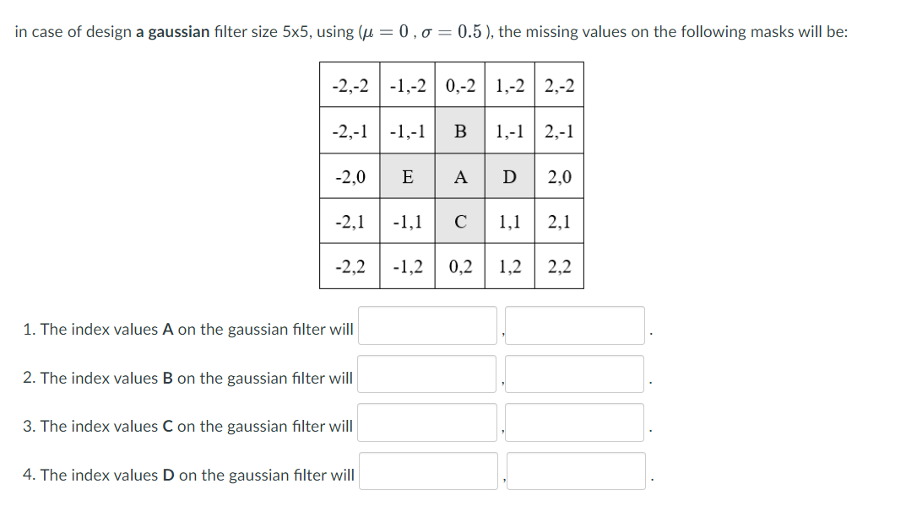Select the cell labeled A in the mask
The image size is (906, 516).
tap(460, 176)
